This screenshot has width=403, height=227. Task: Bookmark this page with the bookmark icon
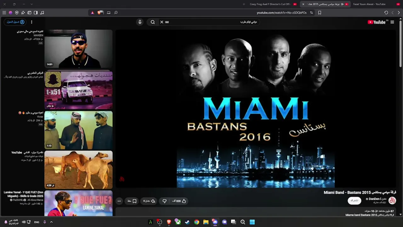click(x=320, y=13)
